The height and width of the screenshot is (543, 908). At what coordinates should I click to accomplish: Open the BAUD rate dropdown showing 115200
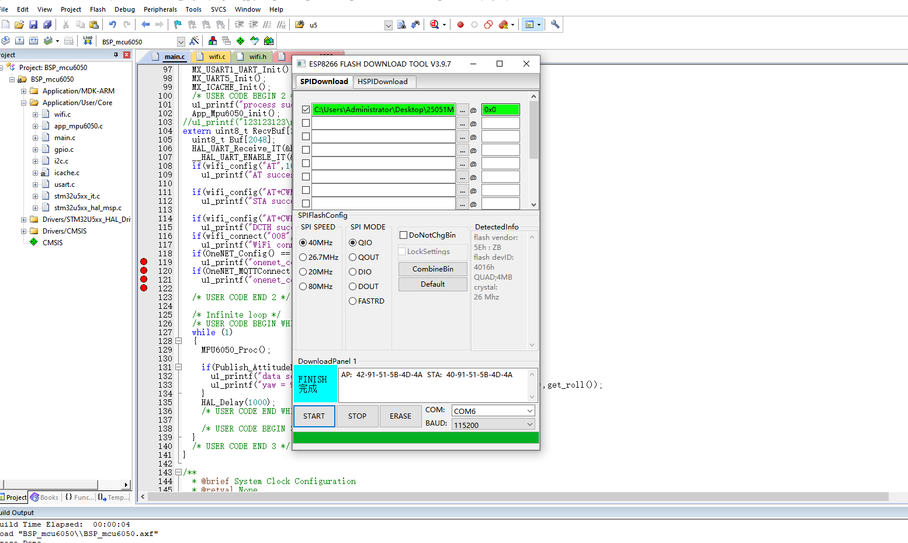[x=530, y=424]
